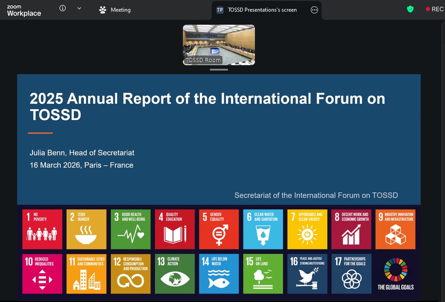Click the slide title mentioning 2025 Annual Report
The width and height of the screenshot is (445, 302).
[207, 107]
